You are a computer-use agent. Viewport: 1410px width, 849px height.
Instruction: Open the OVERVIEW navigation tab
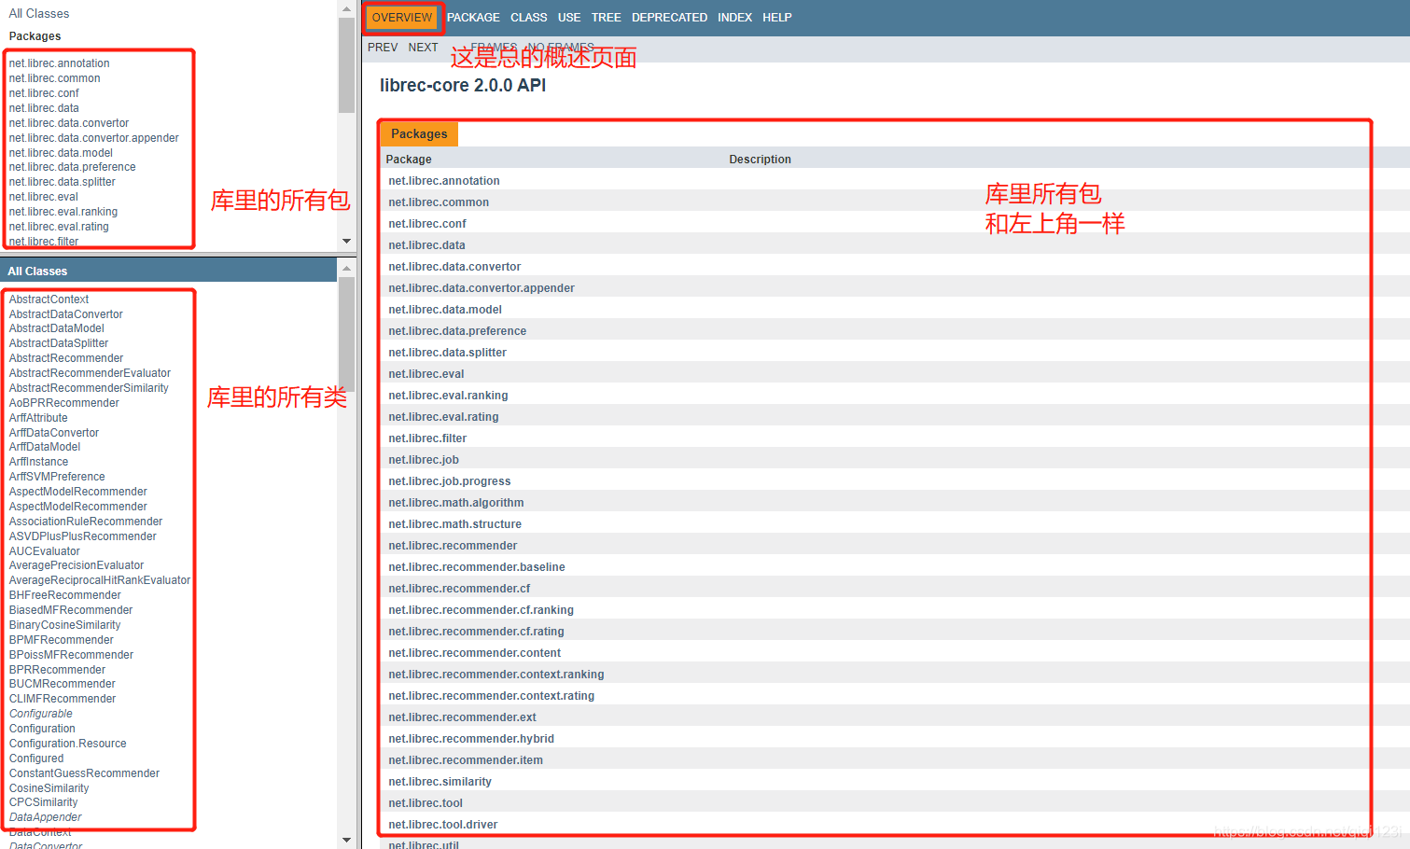[401, 18]
